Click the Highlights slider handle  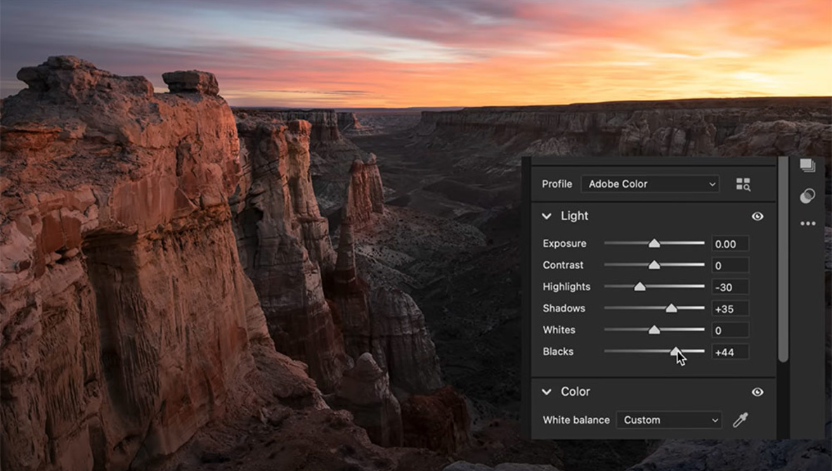point(640,287)
